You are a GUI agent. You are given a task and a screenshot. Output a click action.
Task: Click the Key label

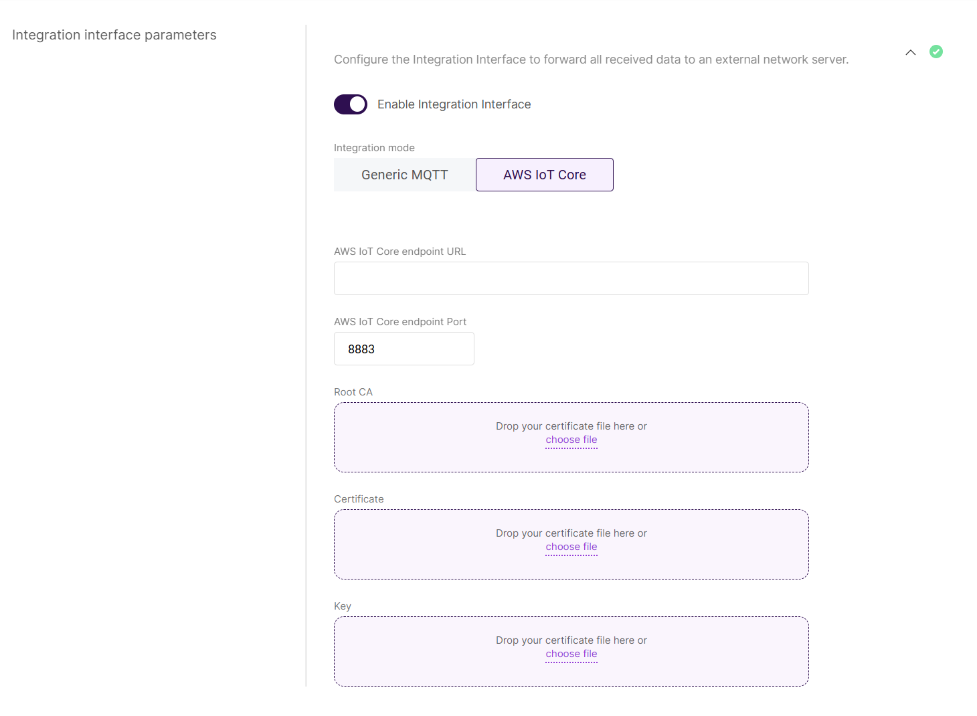coord(343,606)
